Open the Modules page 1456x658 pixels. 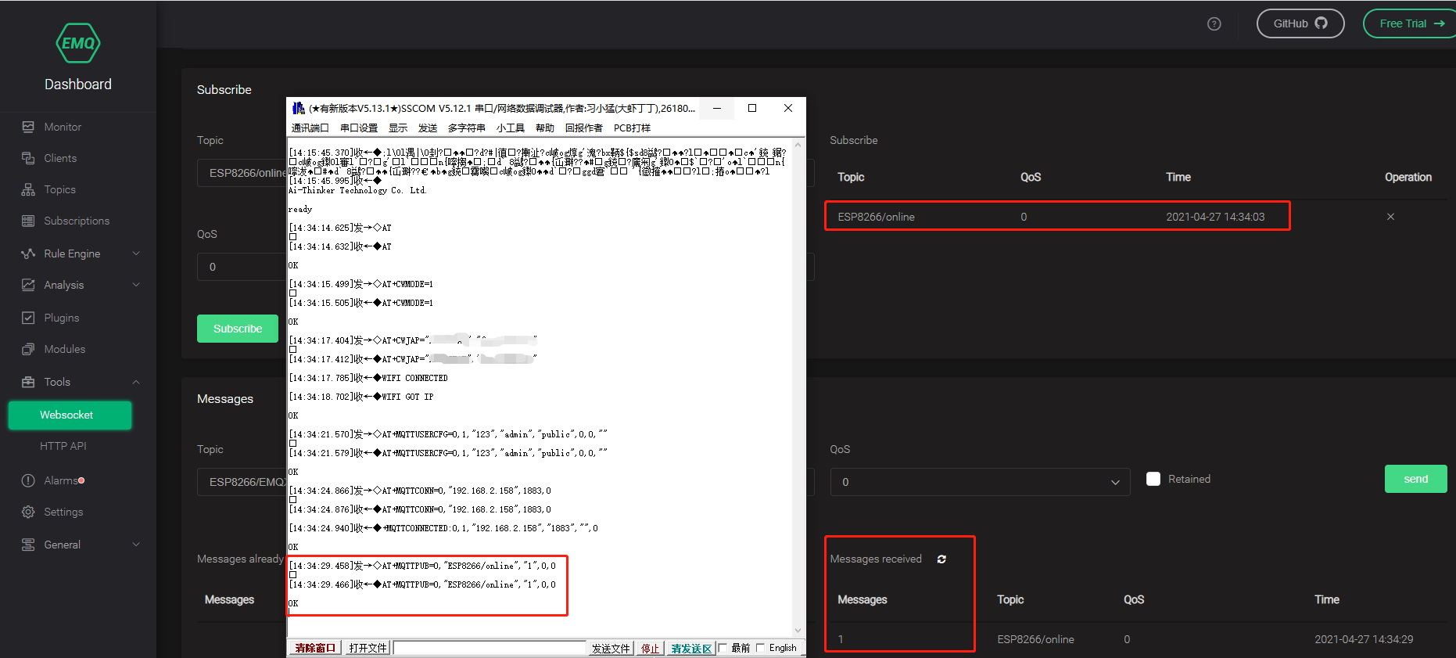point(65,349)
